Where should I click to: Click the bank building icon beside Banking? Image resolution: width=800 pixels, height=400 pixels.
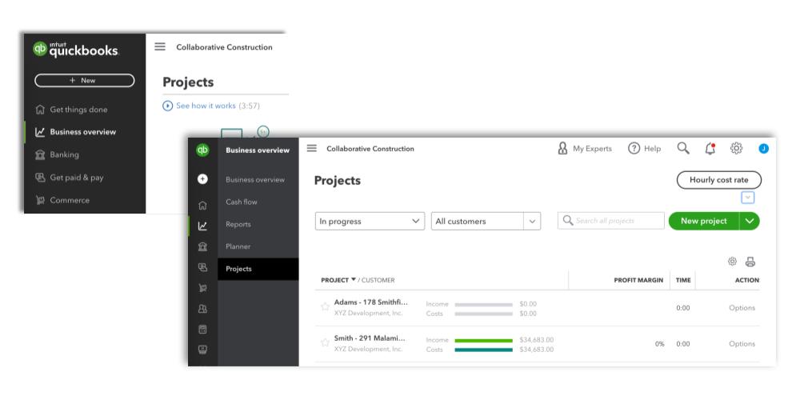click(40, 154)
